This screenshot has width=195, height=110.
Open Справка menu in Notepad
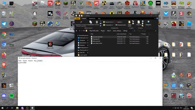tap(40, 61)
